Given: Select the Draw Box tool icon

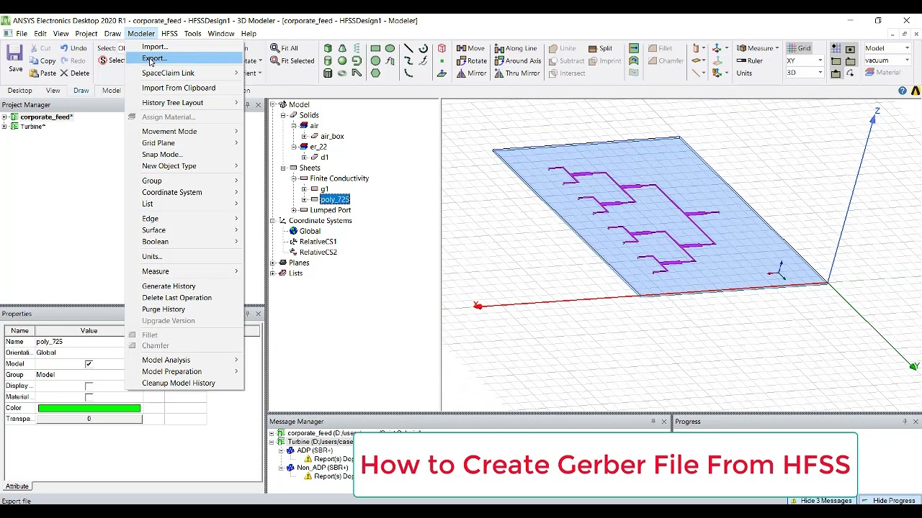Looking at the screenshot, I should click(328, 48).
